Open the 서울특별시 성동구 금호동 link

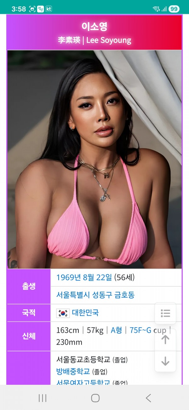(x=95, y=295)
